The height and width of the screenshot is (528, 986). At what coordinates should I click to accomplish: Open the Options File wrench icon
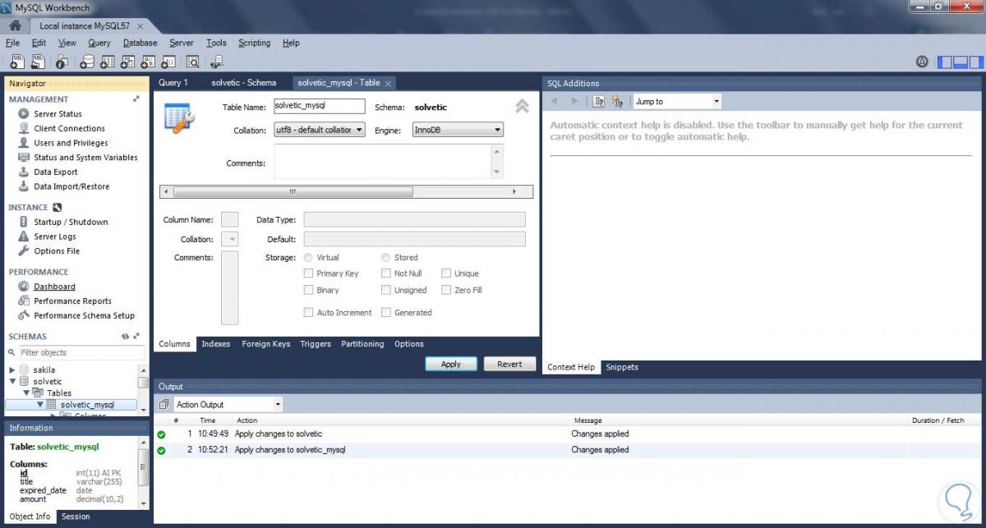click(24, 251)
